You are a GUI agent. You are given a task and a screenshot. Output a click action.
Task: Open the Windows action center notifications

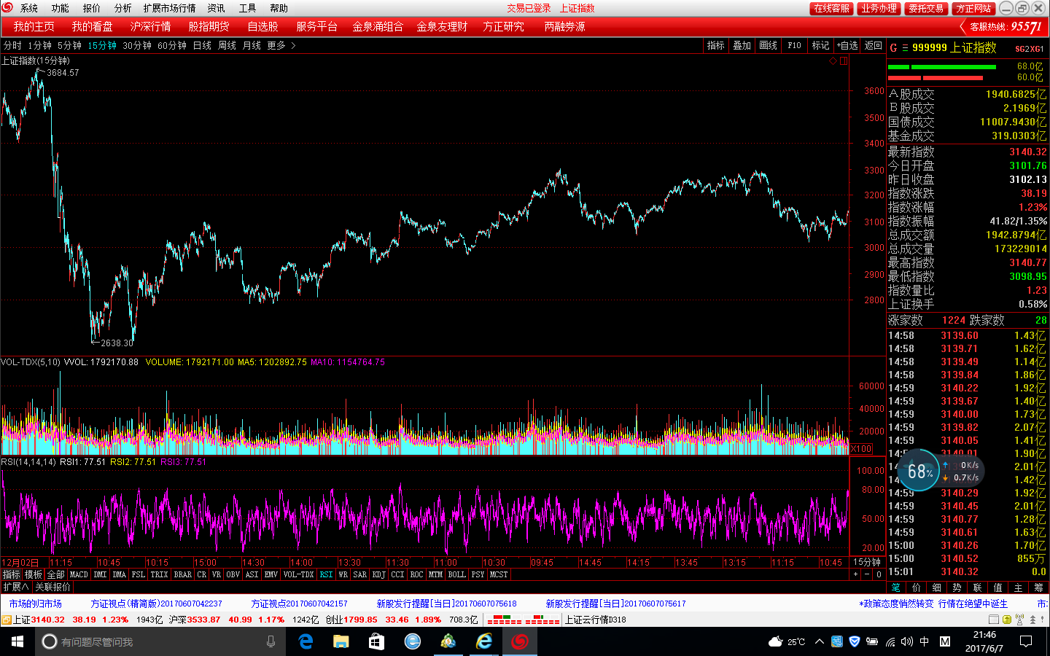pos(1026,641)
